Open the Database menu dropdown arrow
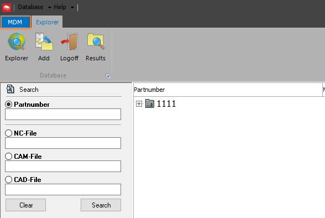 click(50, 7)
